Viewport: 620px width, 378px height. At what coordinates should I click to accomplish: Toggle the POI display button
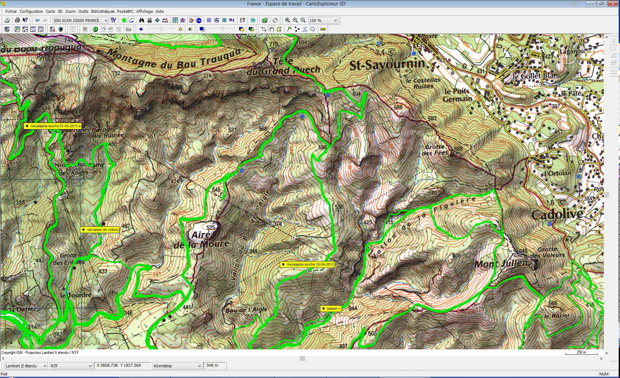tap(199, 20)
